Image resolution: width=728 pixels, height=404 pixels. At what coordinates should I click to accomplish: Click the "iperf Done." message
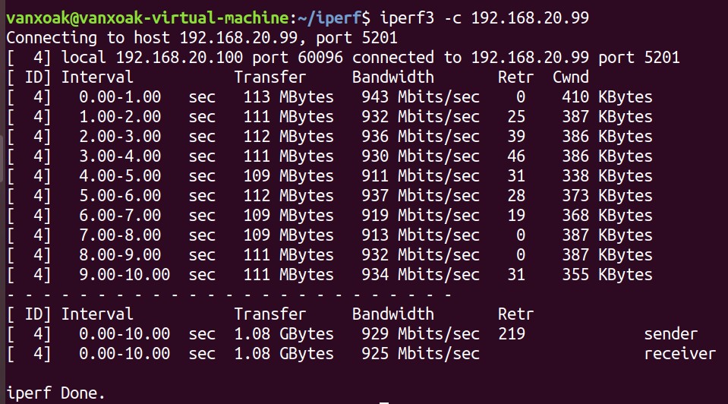point(55,393)
